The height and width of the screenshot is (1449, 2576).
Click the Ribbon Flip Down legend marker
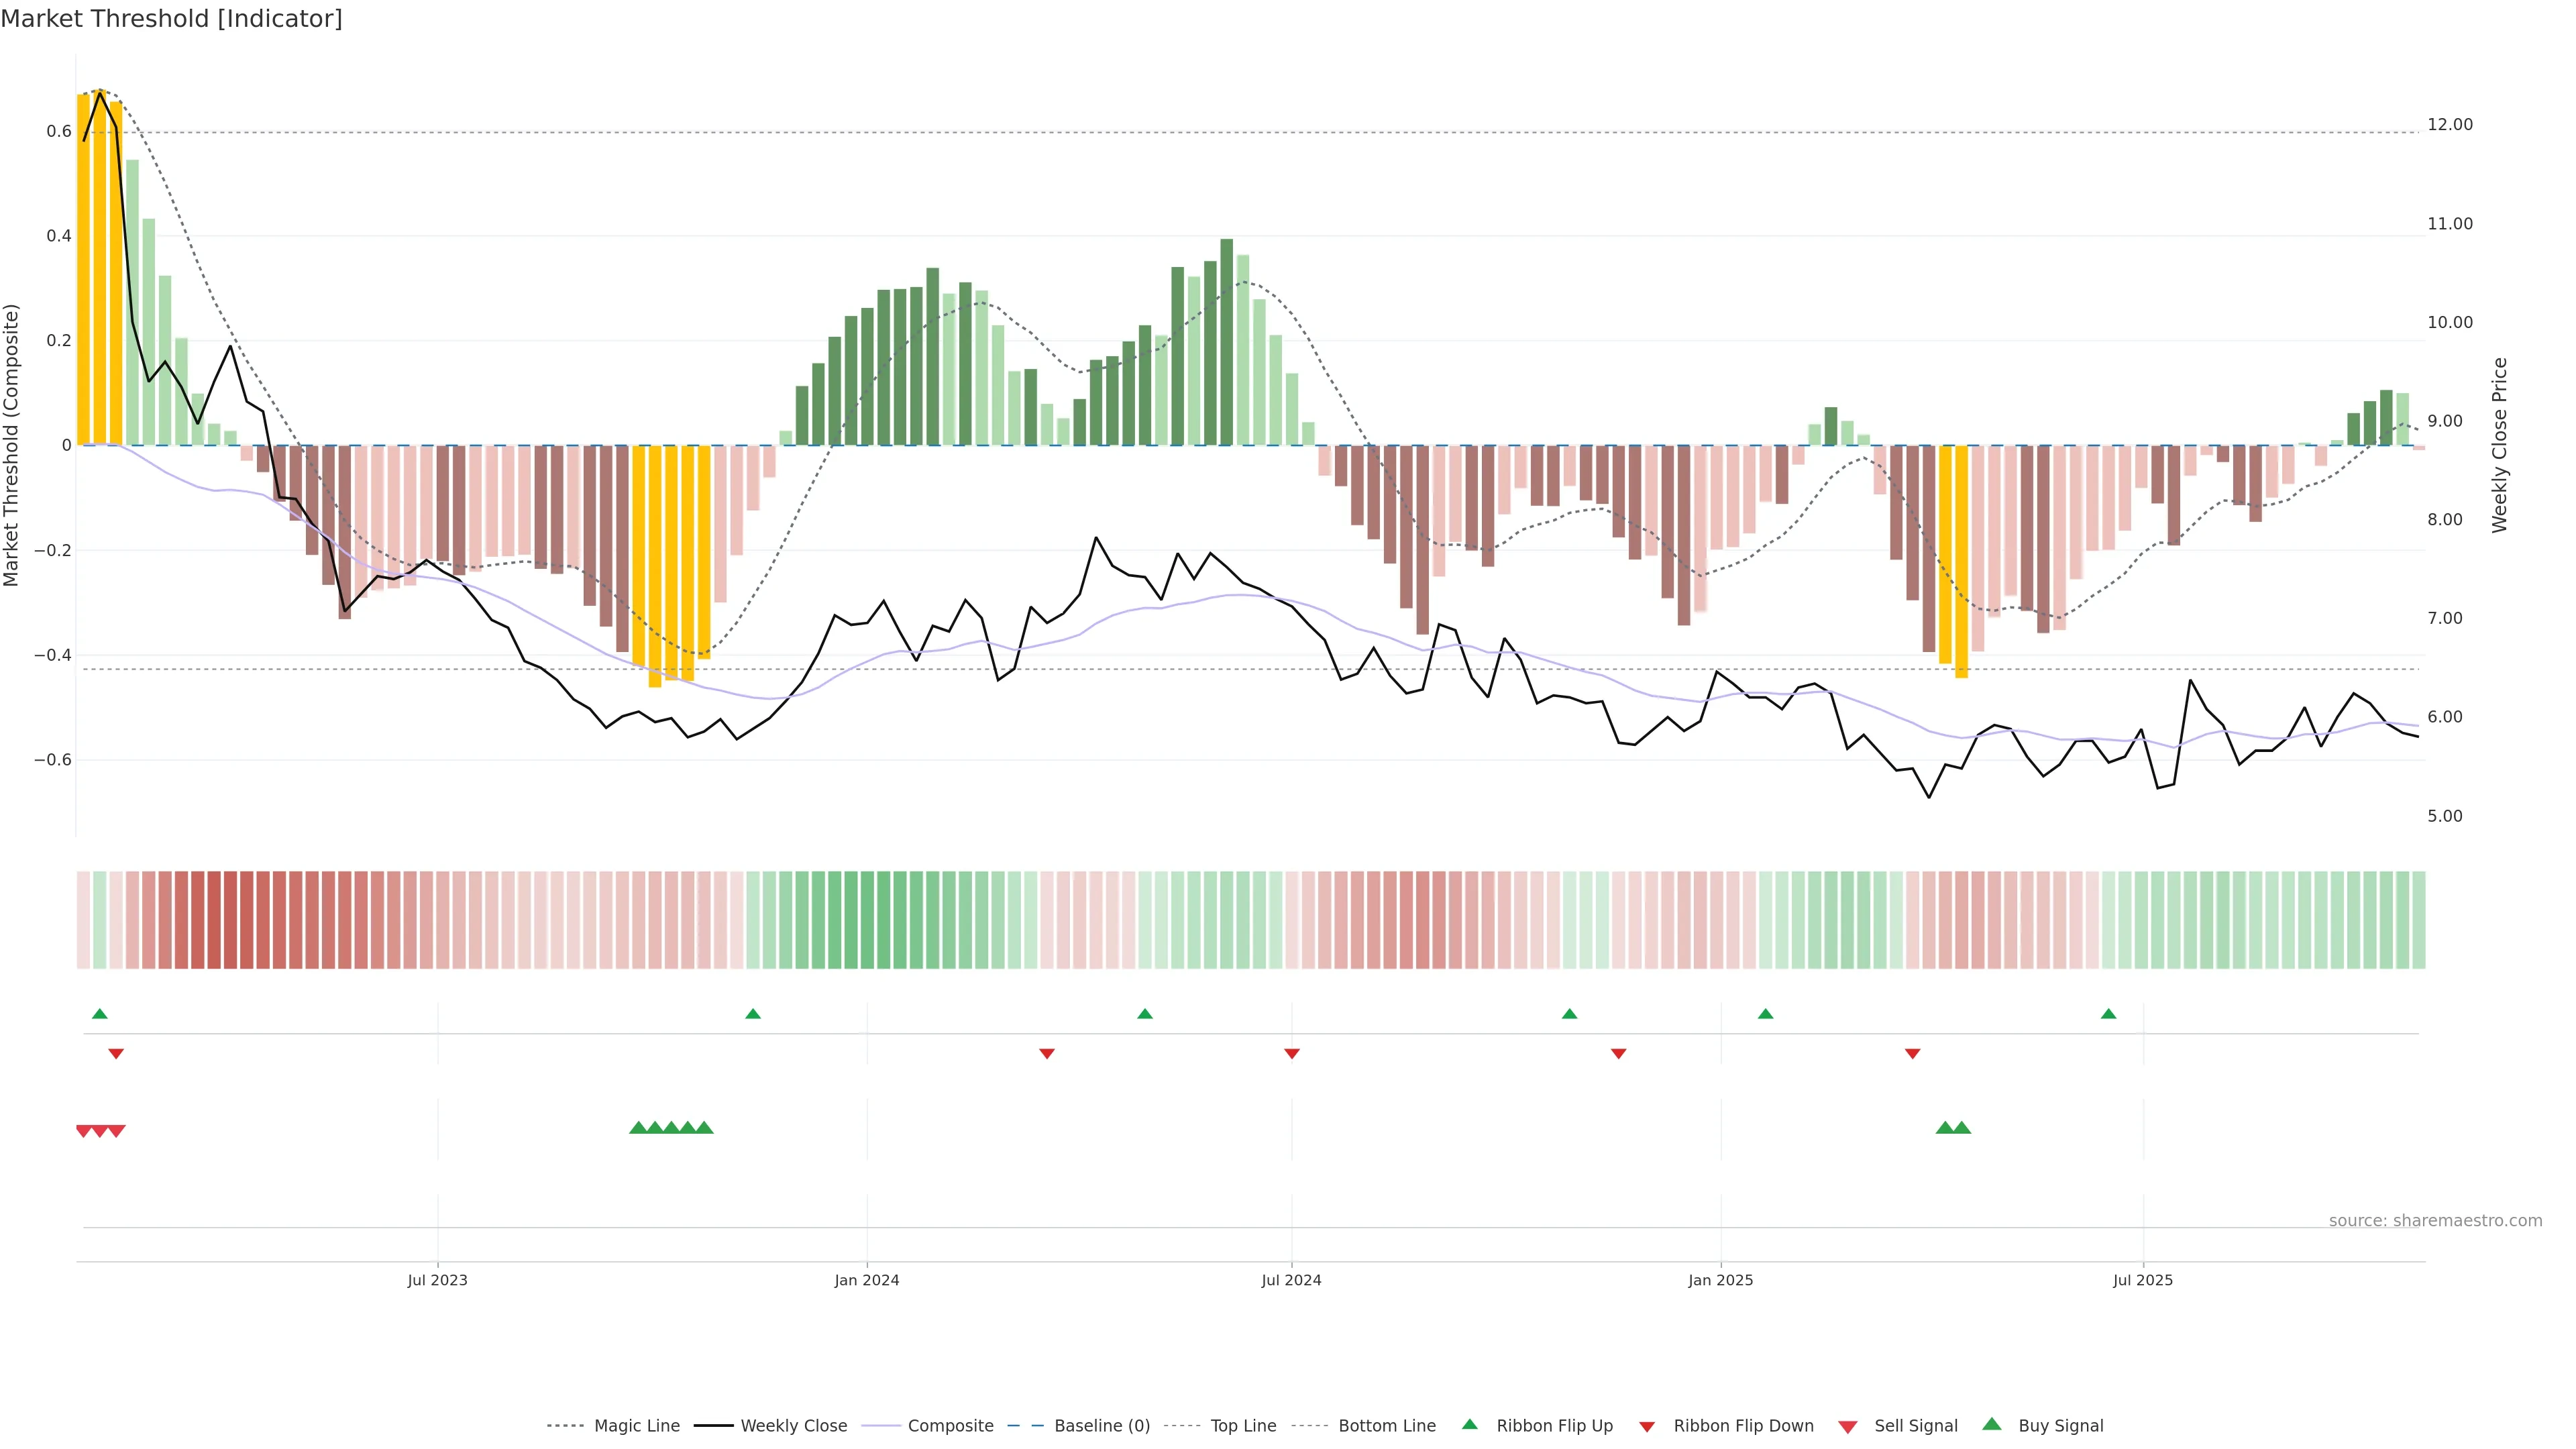(1647, 1427)
